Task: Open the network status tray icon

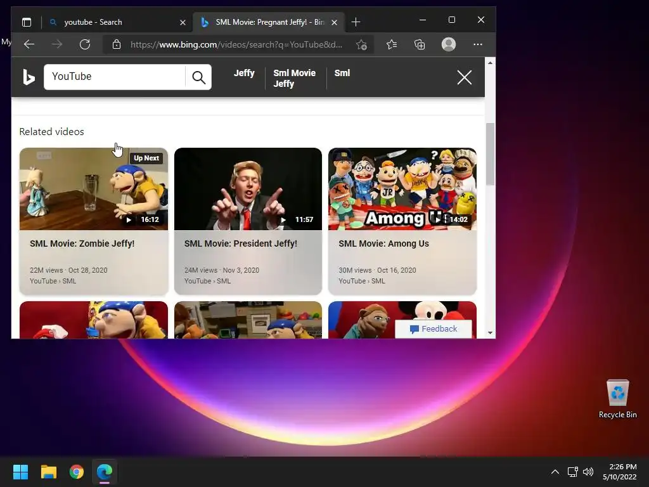Action: pos(573,472)
